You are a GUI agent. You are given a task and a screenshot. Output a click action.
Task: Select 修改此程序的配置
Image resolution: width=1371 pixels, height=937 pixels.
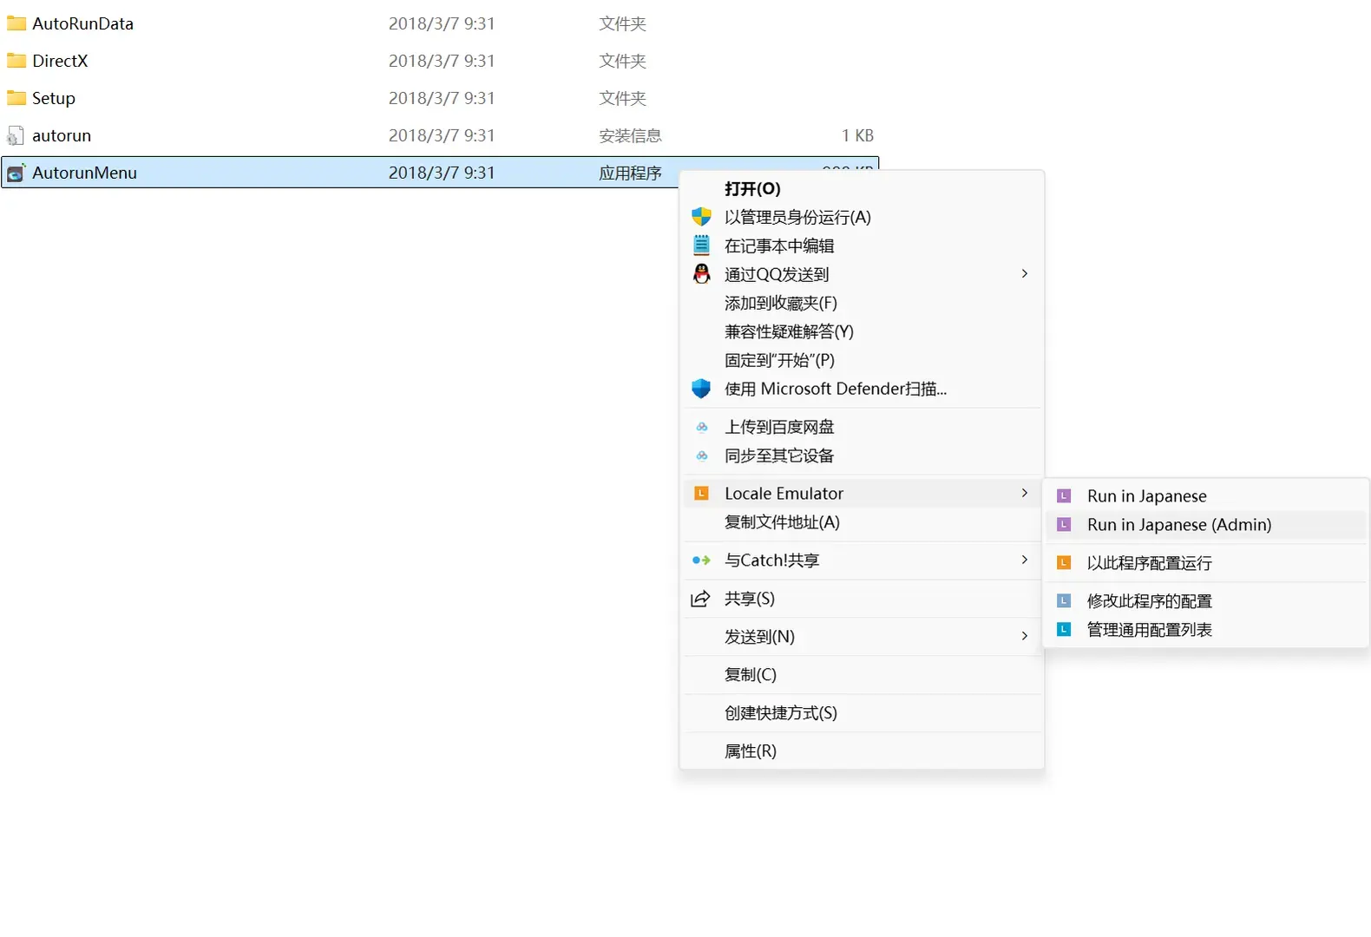1206,601
